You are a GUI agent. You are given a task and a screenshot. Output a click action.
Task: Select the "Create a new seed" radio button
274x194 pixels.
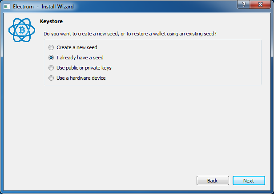pyautogui.click(x=51, y=47)
